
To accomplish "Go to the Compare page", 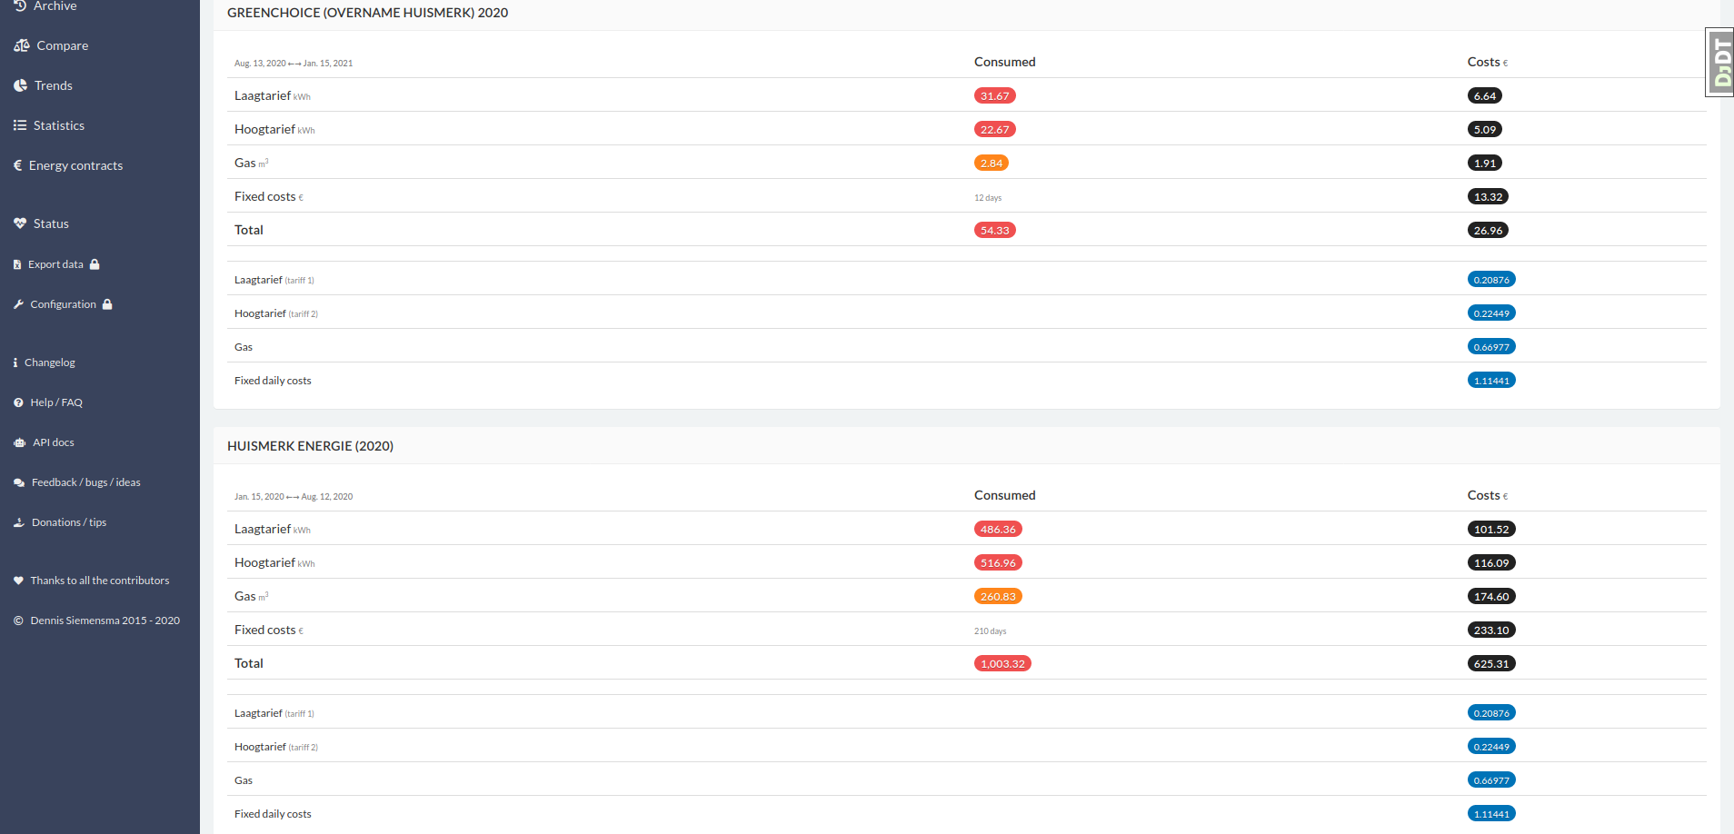I will pos(63,45).
